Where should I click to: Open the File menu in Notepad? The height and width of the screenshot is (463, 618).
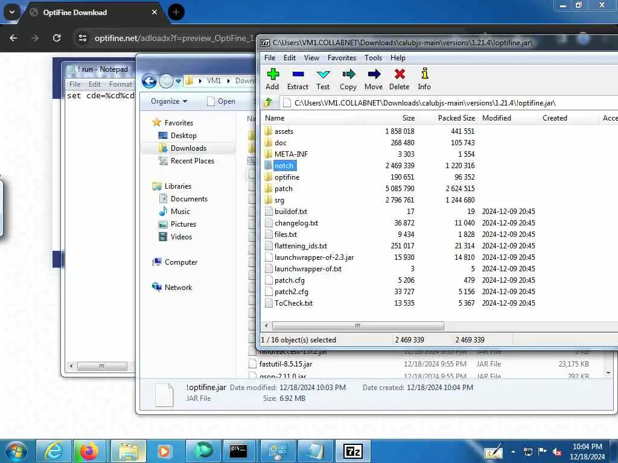(x=74, y=84)
